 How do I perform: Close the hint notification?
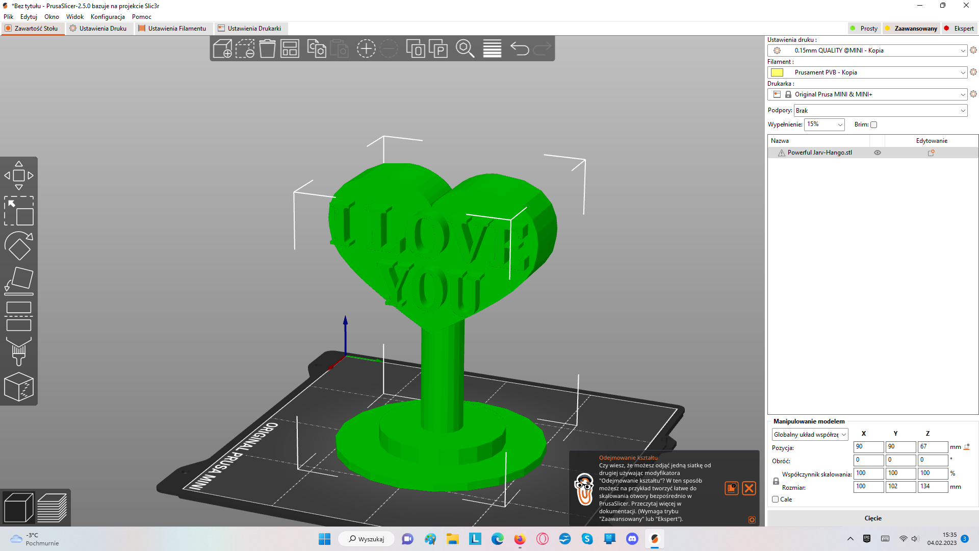pyautogui.click(x=749, y=488)
